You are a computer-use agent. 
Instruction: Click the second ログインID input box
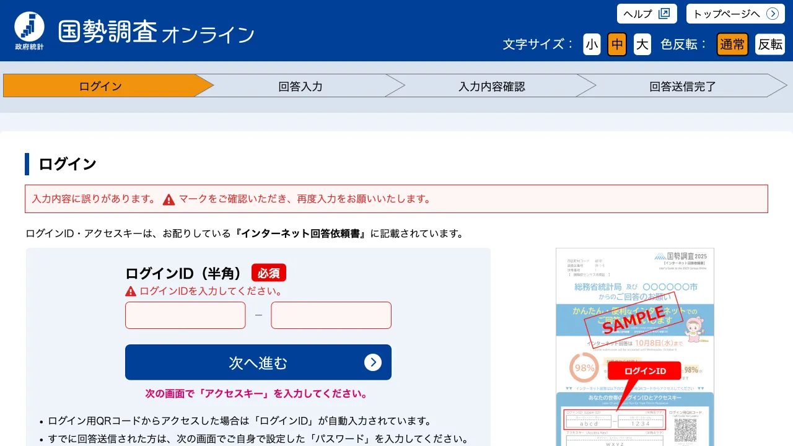pyautogui.click(x=331, y=315)
